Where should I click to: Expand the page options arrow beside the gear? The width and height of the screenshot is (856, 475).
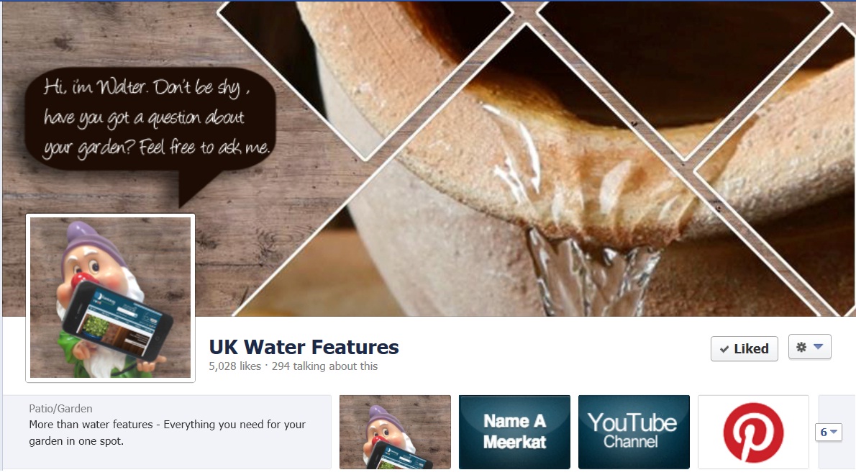coord(819,347)
